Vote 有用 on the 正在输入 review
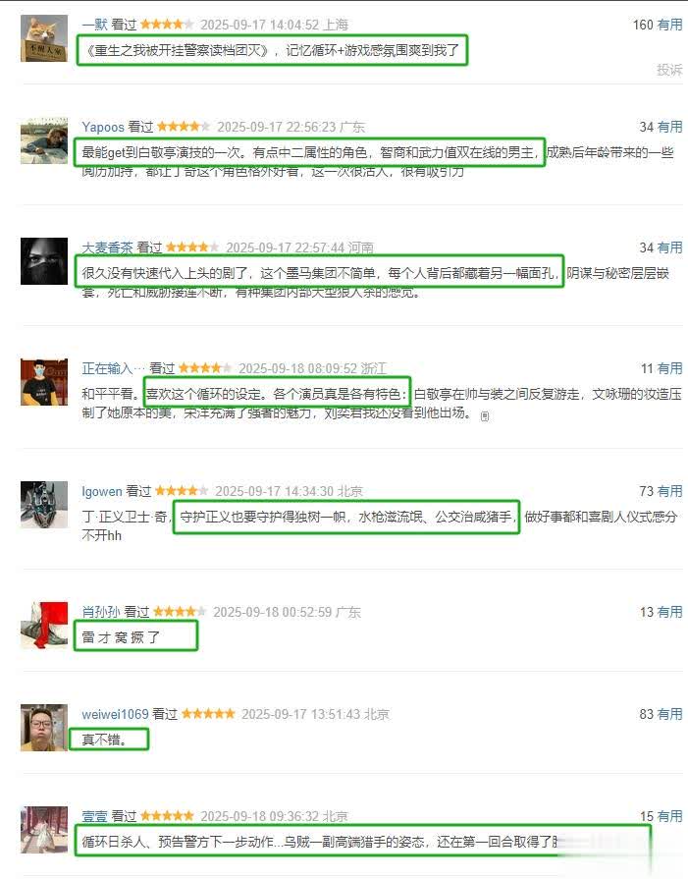The height and width of the screenshot is (879, 688). (x=669, y=368)
